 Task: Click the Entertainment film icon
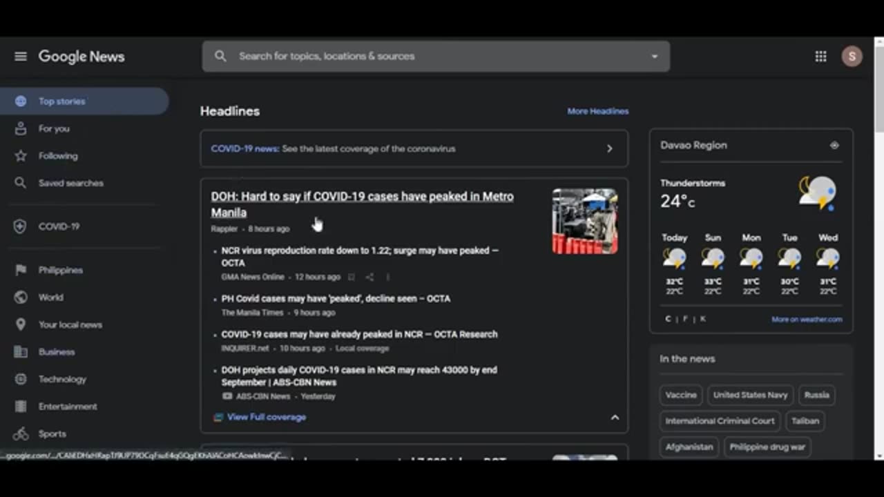tap(21, 407)
